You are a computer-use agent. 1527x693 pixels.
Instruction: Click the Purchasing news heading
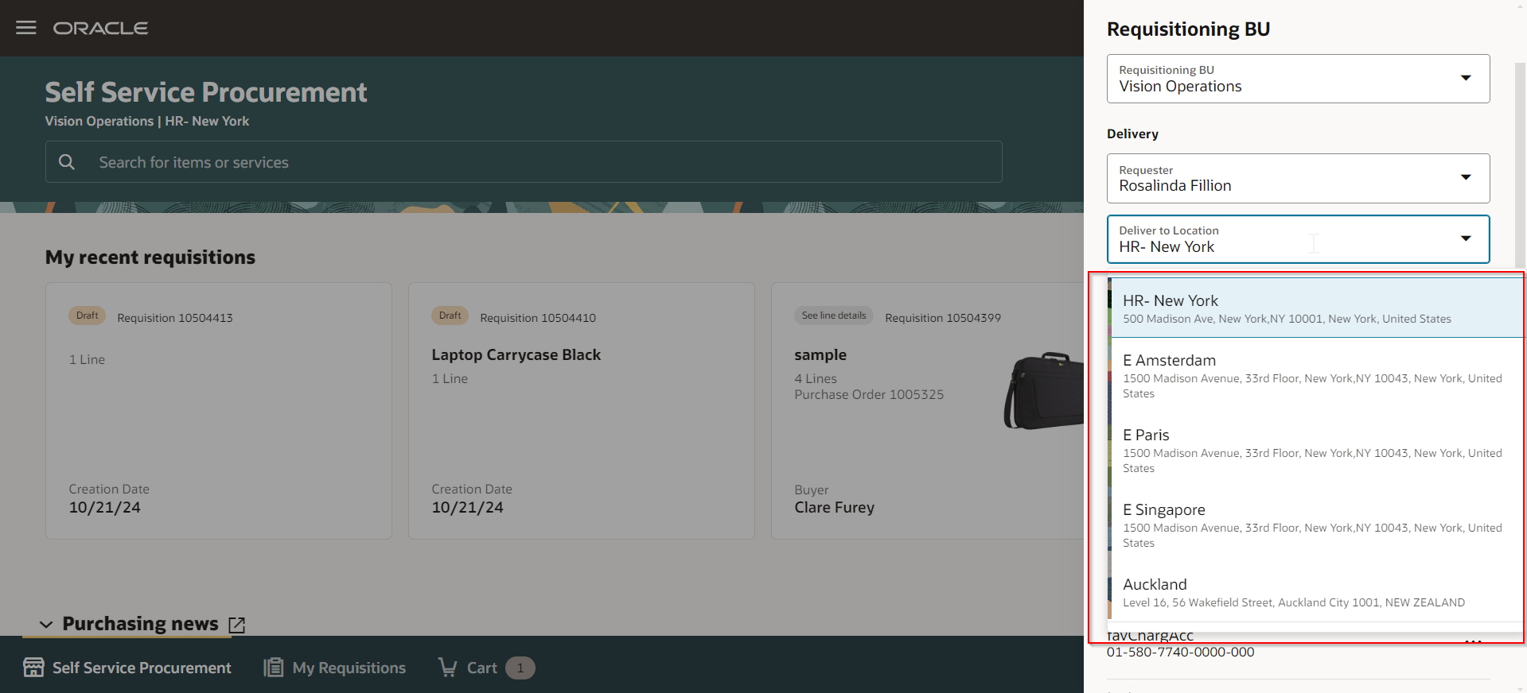coord(140,624)
